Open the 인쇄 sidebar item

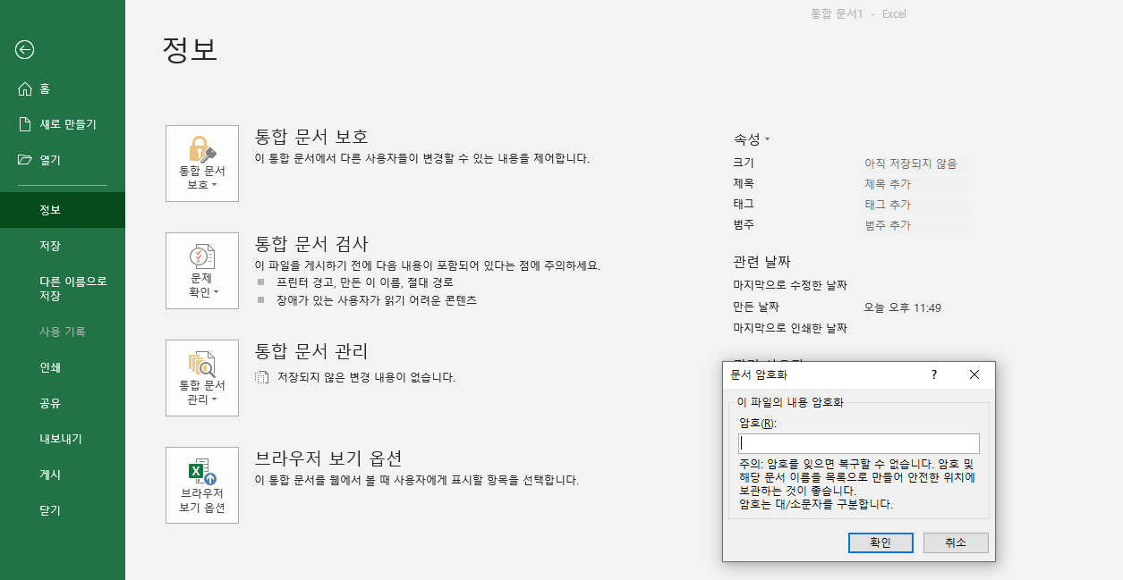[63, 367]
